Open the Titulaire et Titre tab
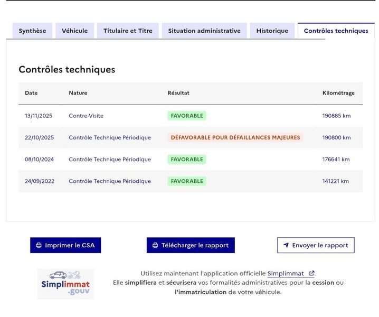Image resolution: width=379 pixels, height=317 pixels. coord(128,31)
